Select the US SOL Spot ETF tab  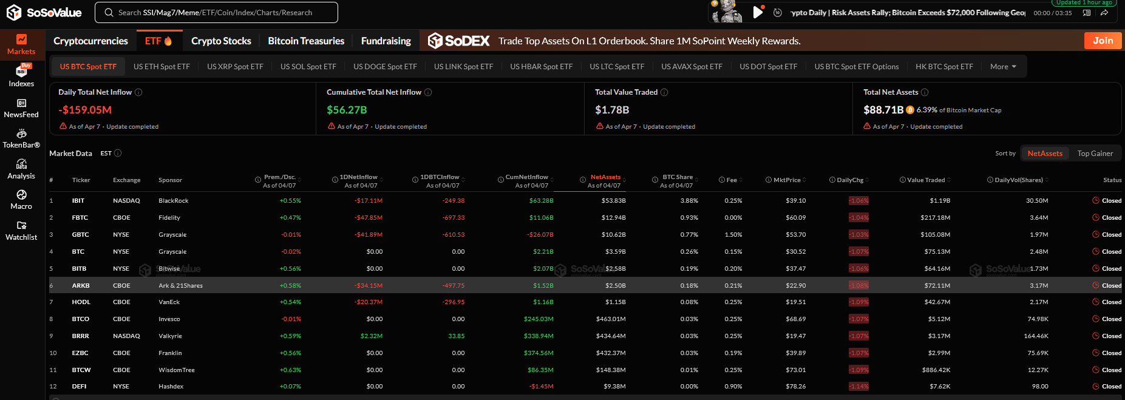coord(308,67)
